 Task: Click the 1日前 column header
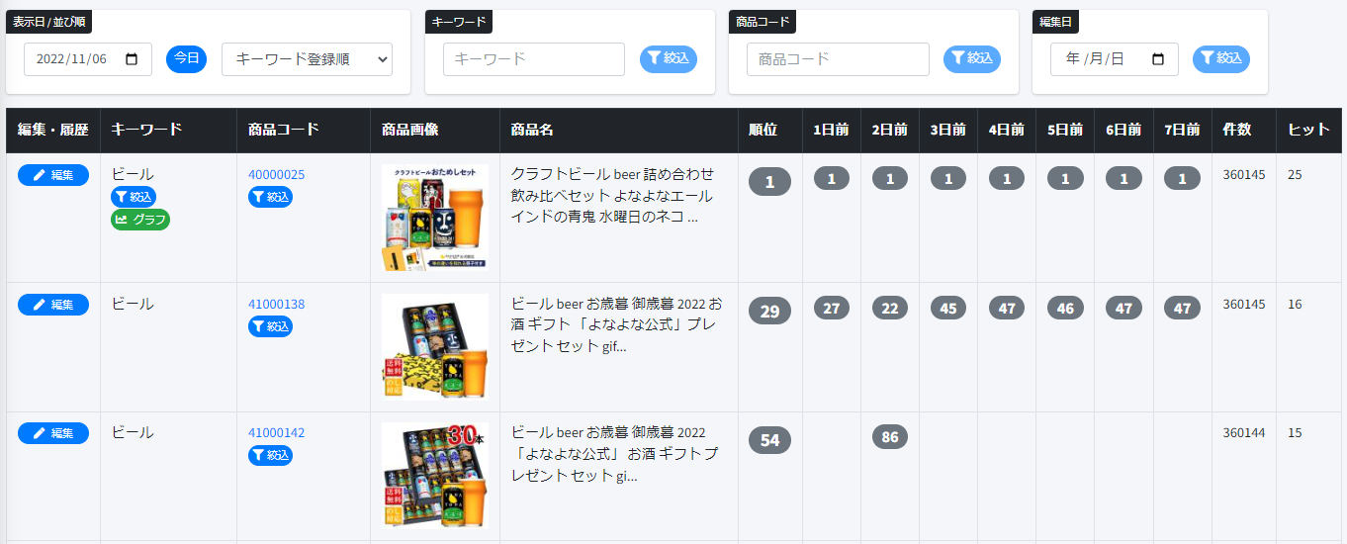832,130
